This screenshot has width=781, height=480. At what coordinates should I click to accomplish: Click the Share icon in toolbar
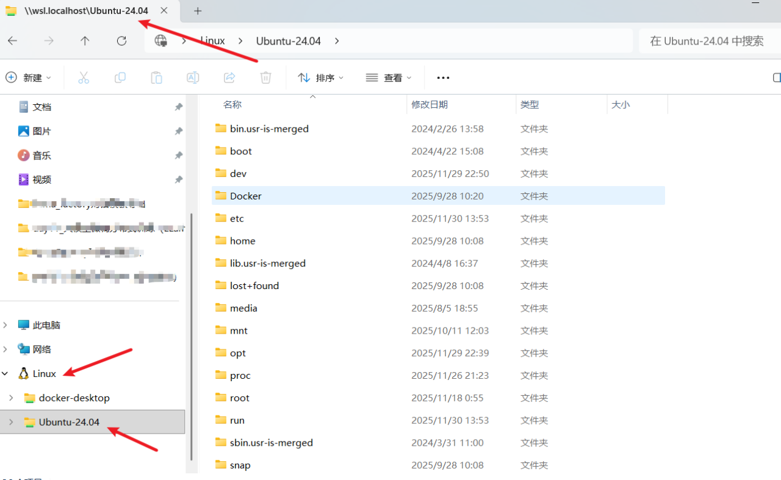click(229, 77)
